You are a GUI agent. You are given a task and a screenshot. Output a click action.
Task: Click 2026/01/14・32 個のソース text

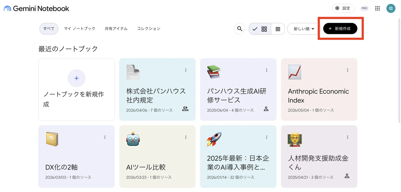pos(231,177)
